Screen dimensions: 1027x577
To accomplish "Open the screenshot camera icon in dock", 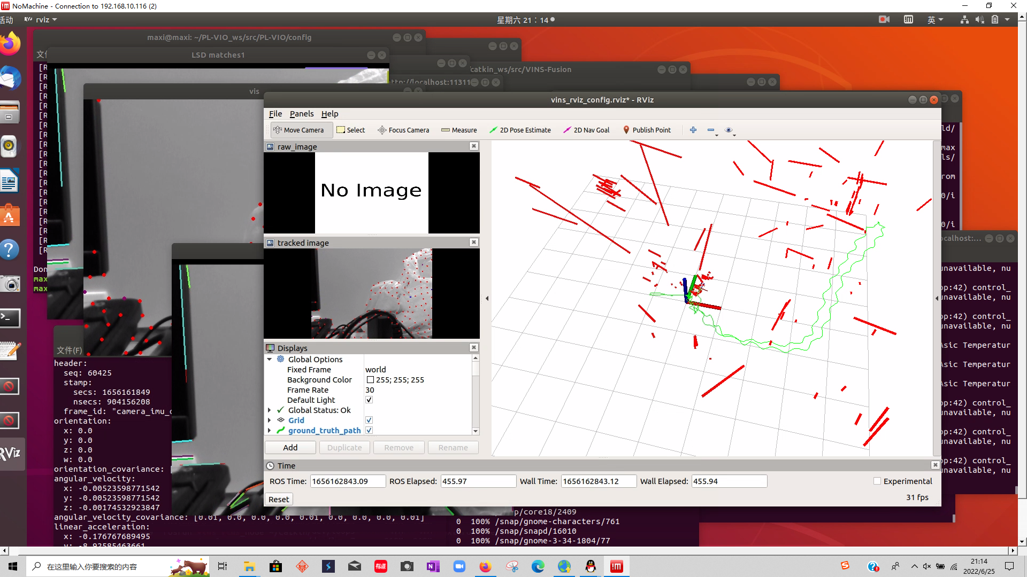I will coord(10,284).
